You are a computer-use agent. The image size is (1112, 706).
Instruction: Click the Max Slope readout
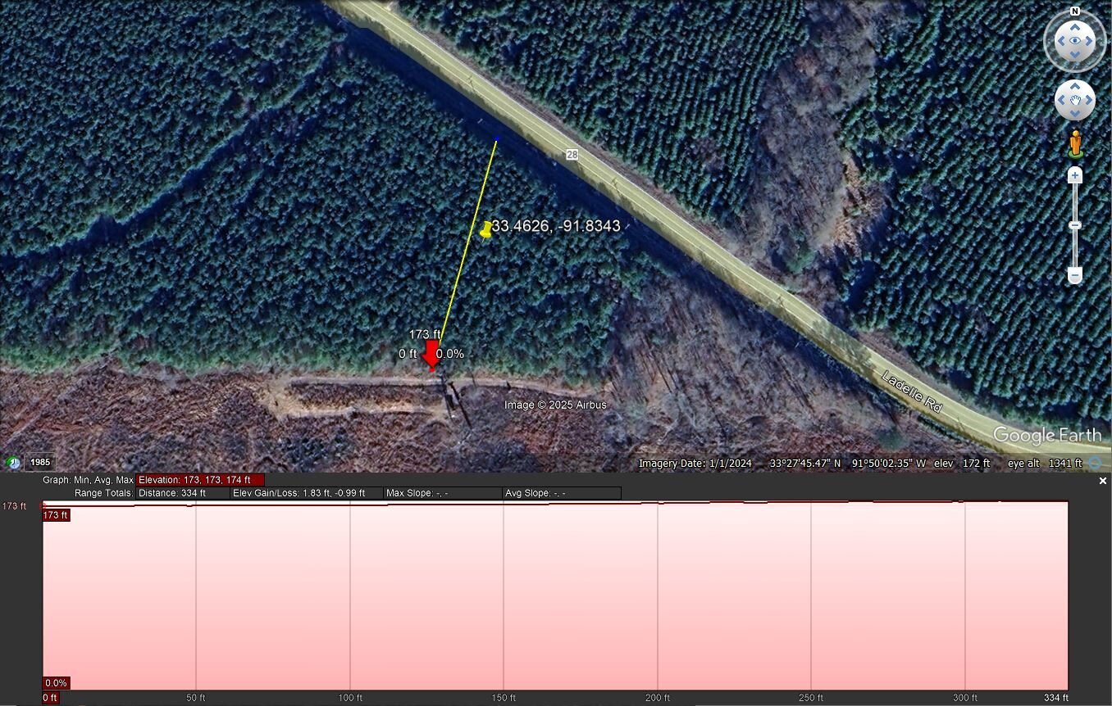(x=443, y=493)
